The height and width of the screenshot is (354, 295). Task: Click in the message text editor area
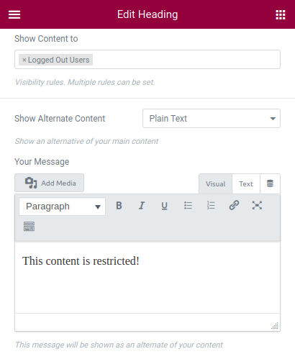[x=147, y=277]
